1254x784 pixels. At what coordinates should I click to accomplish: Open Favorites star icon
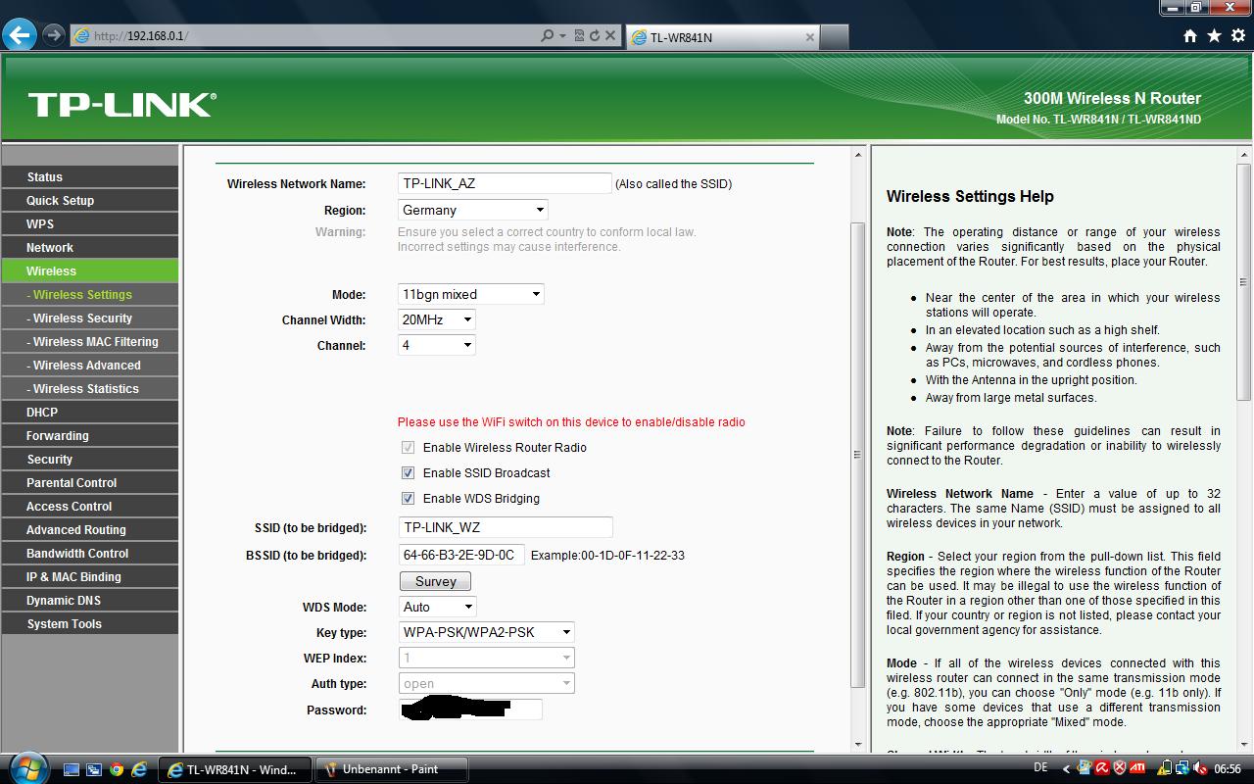click(x=1215, y=36)
